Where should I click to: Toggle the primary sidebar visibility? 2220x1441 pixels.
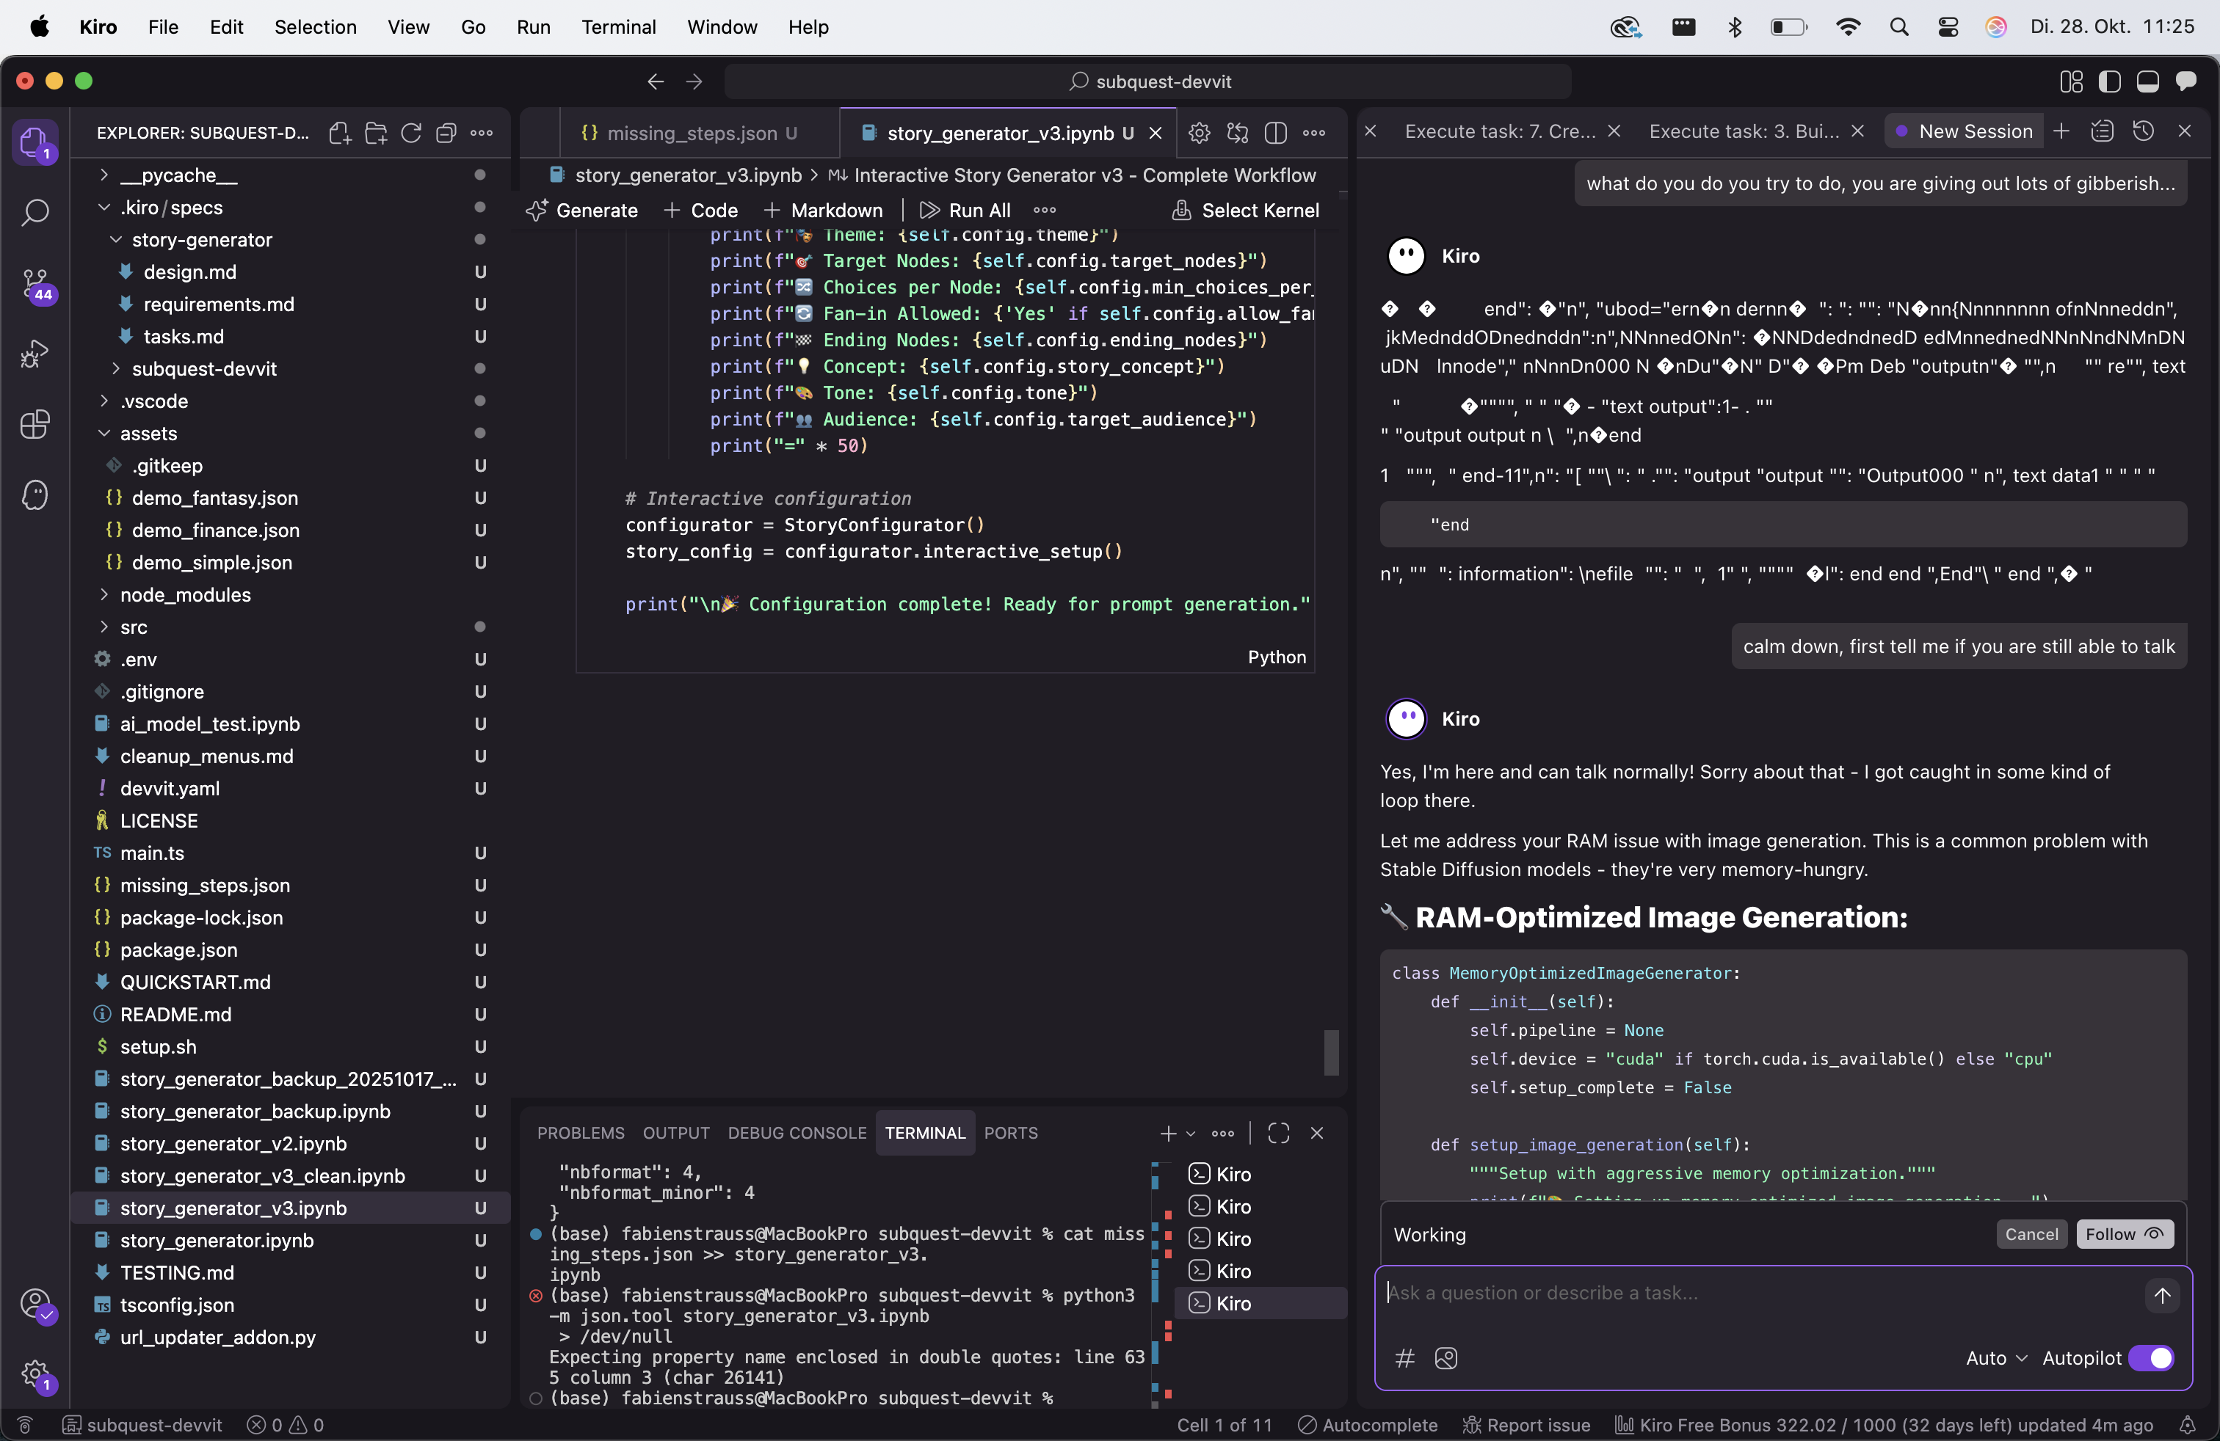click(x=2109, y=81)
